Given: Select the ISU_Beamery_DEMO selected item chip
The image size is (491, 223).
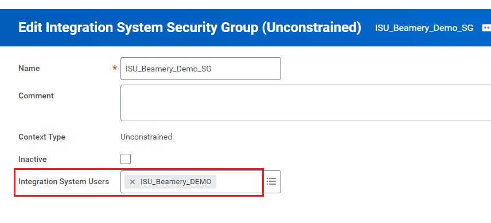Looking at the screenshot, I should [170, 182].
